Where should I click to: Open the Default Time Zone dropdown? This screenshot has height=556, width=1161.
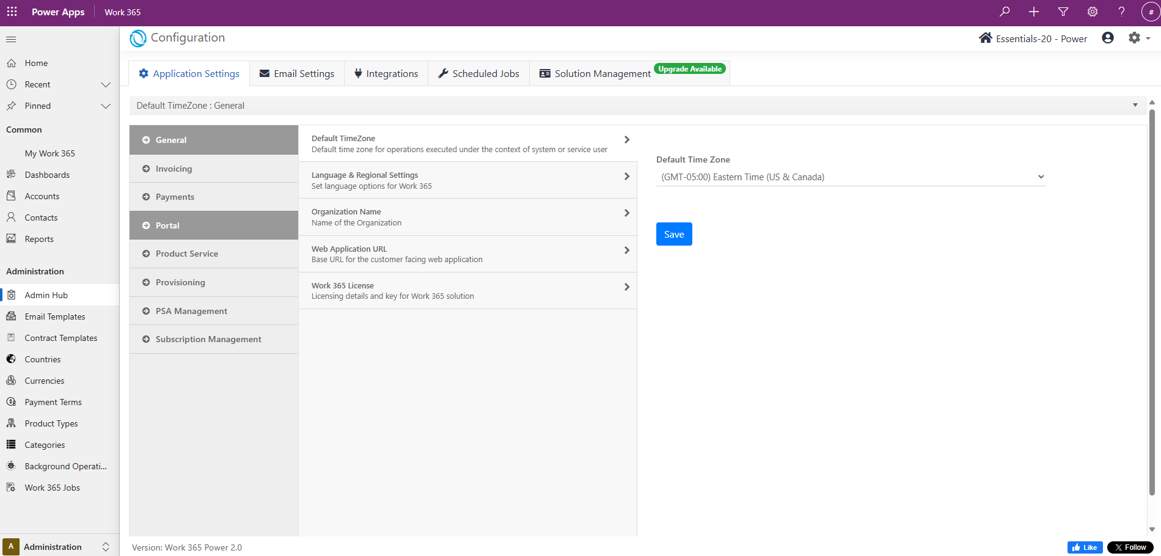tap(851, 177)
